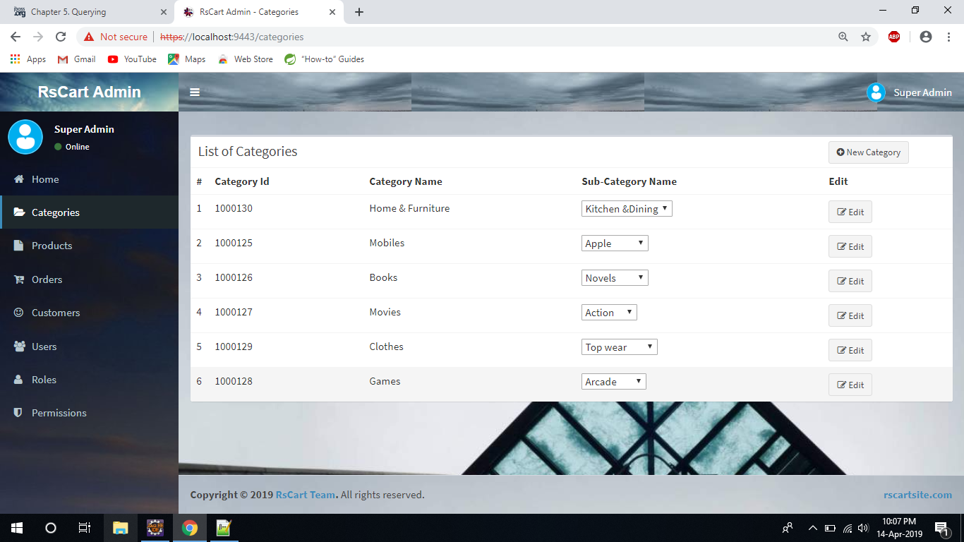The image size is (964, 542).
Task: Open Permissions in the sidebar
Action: [x=89, y=413]
